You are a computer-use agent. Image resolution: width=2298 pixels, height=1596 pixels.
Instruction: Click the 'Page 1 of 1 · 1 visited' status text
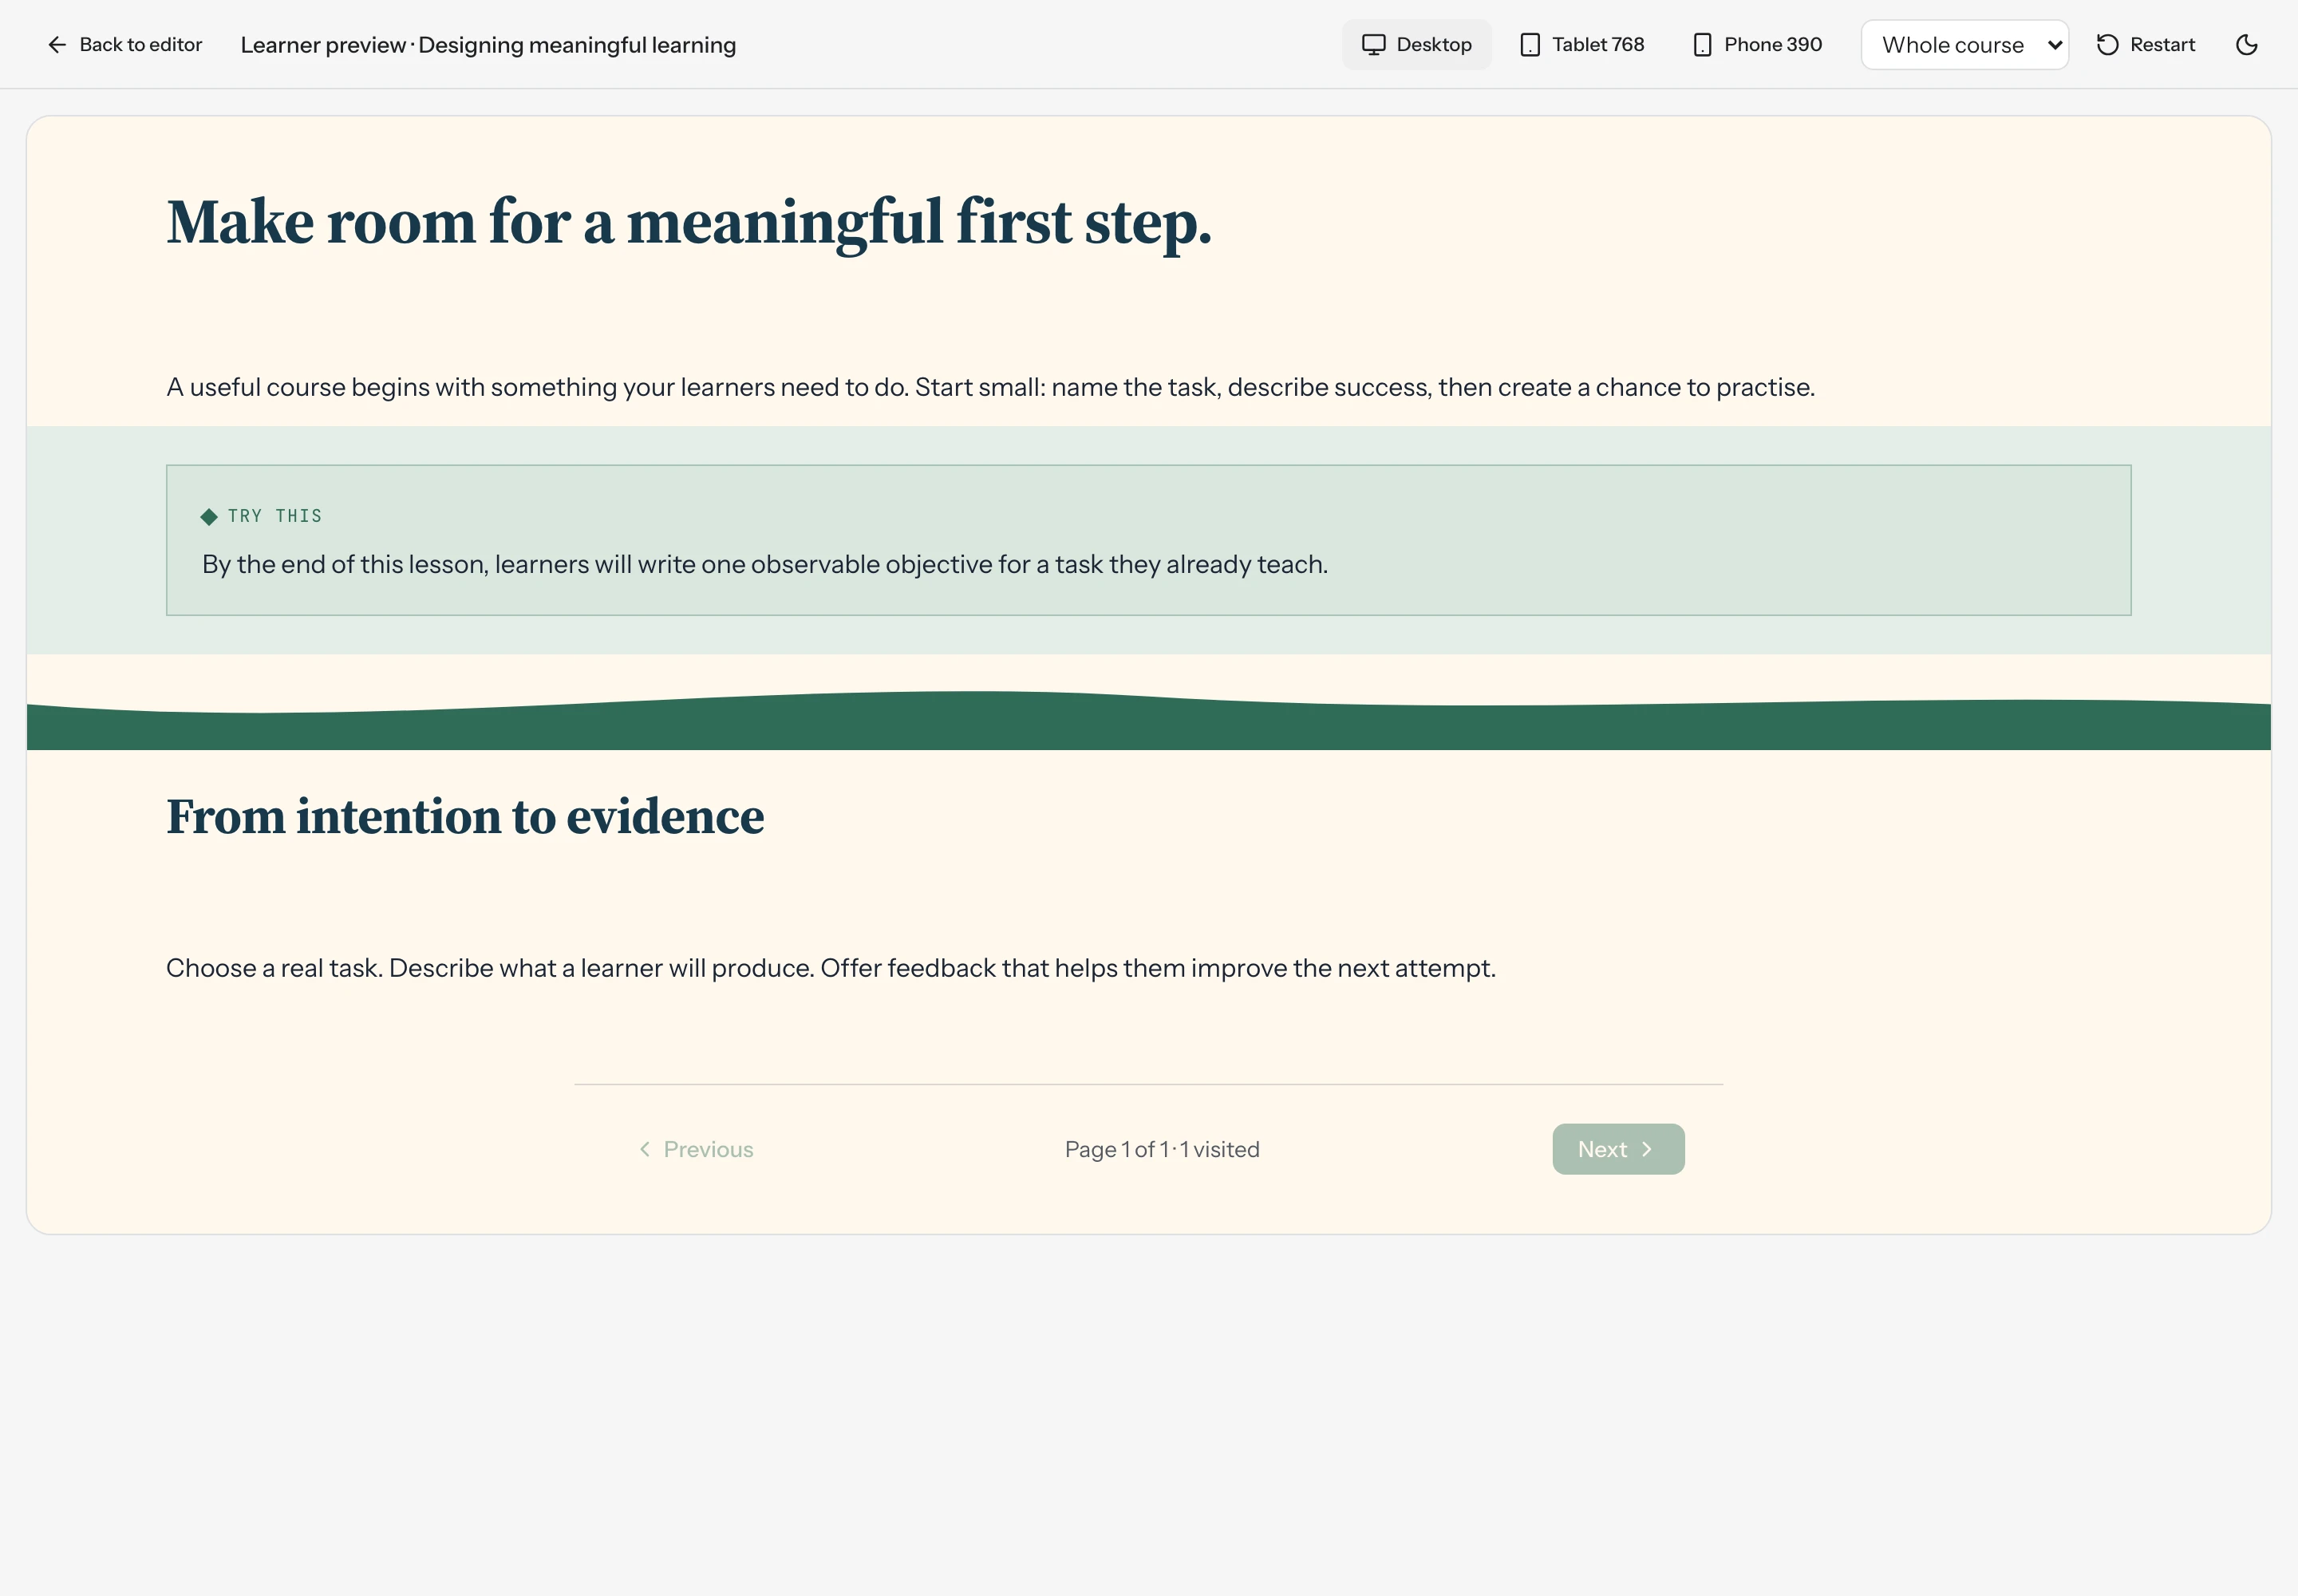tap(1162, 1149)
